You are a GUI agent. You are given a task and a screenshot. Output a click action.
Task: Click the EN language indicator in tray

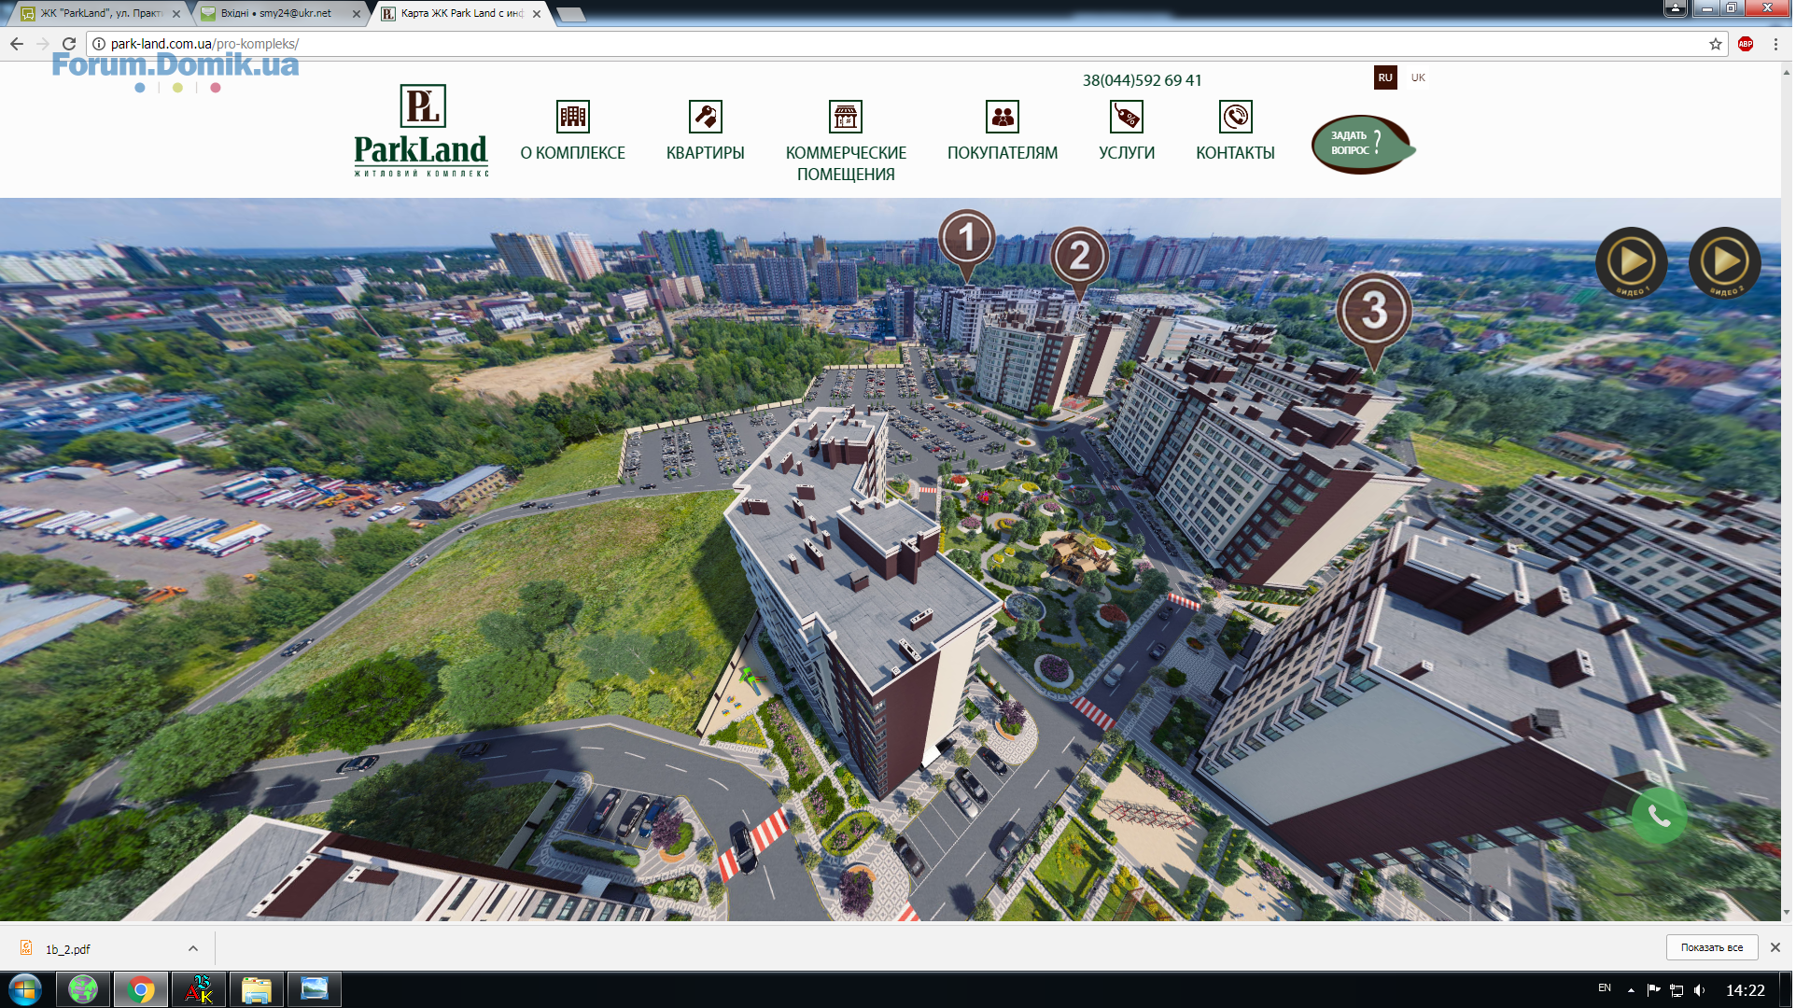coord(1605,988)
